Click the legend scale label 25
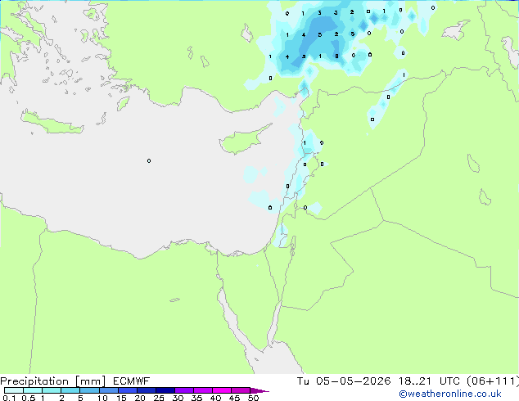The image size is (519, 401). pos(159,398)
